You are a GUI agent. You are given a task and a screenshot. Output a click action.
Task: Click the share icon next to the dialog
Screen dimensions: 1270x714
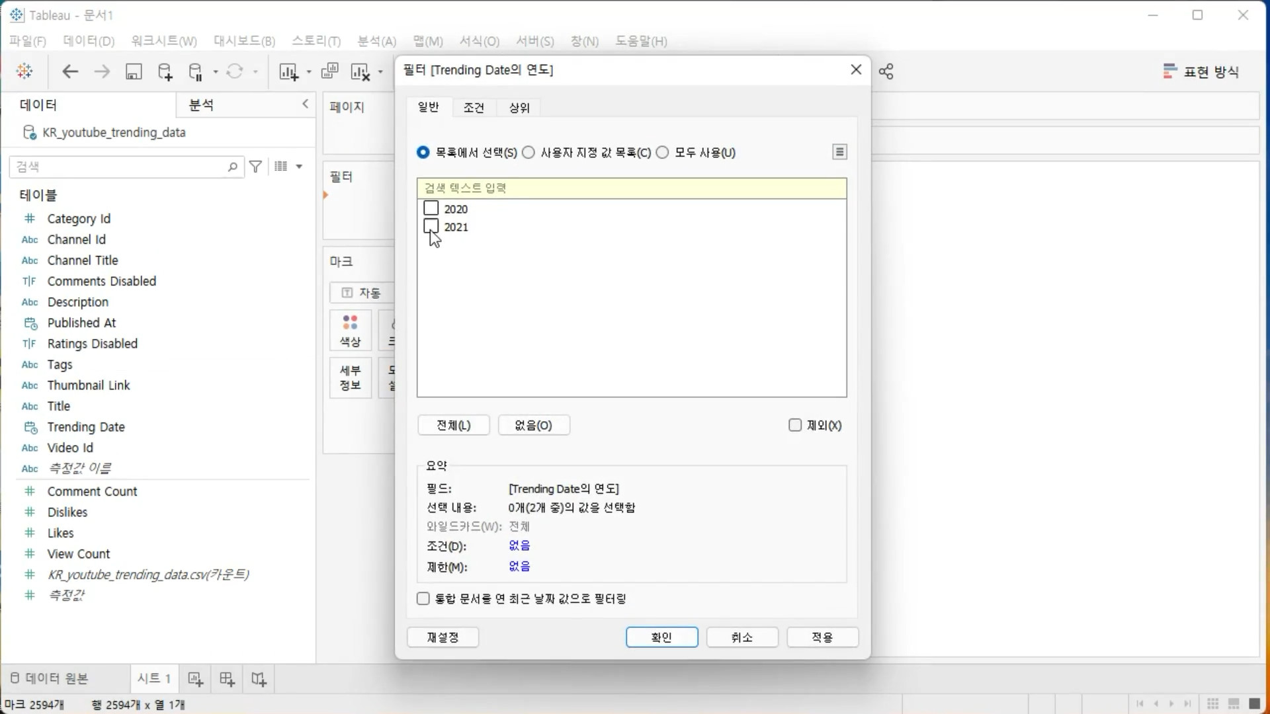coord(886,71)
